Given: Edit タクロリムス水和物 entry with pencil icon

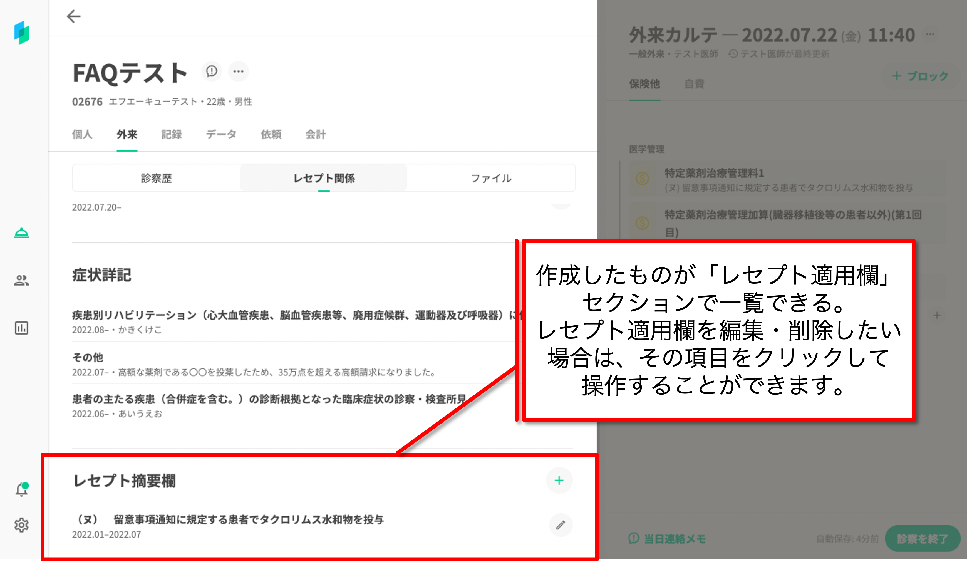Looking at the screenshot, I should (x=560, y=525).
